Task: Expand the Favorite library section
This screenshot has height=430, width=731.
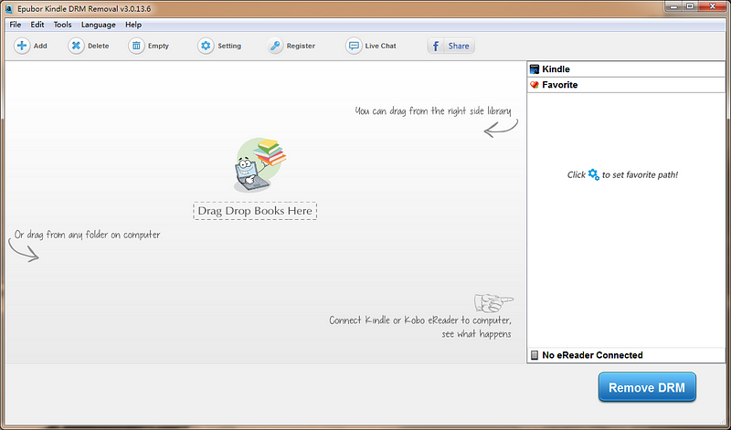Action: (x=626, y=85)
